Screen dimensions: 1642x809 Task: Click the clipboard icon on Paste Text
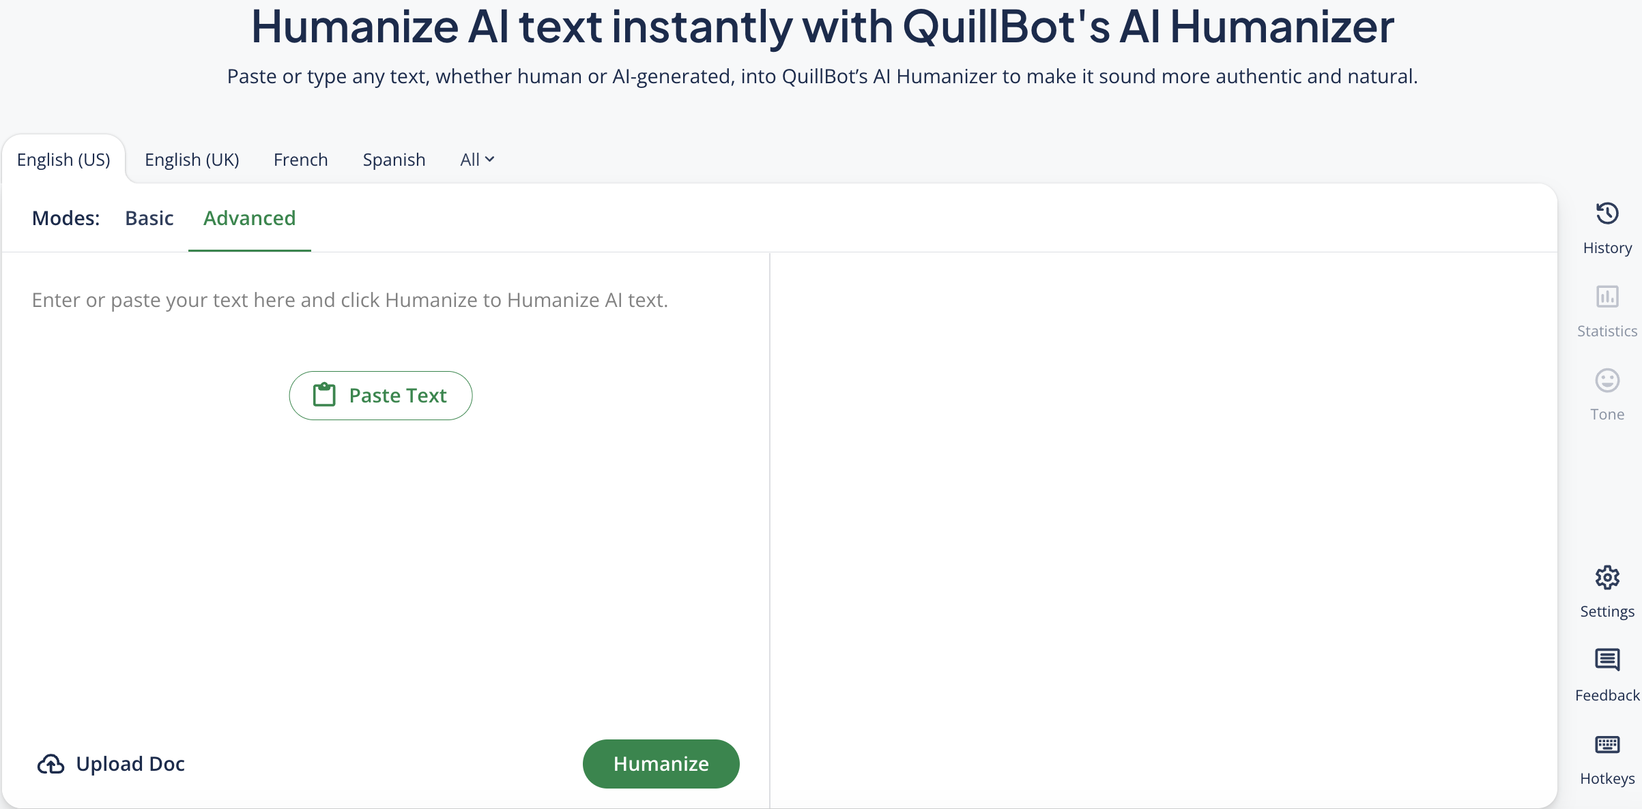(x=324, y=395)
